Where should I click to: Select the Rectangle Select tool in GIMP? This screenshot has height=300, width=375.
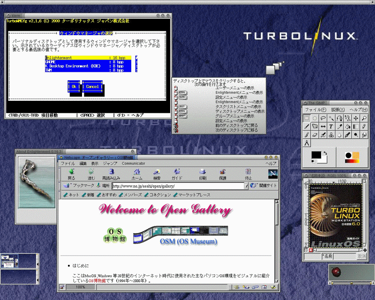pyautogui.click(x=307, y=118)
